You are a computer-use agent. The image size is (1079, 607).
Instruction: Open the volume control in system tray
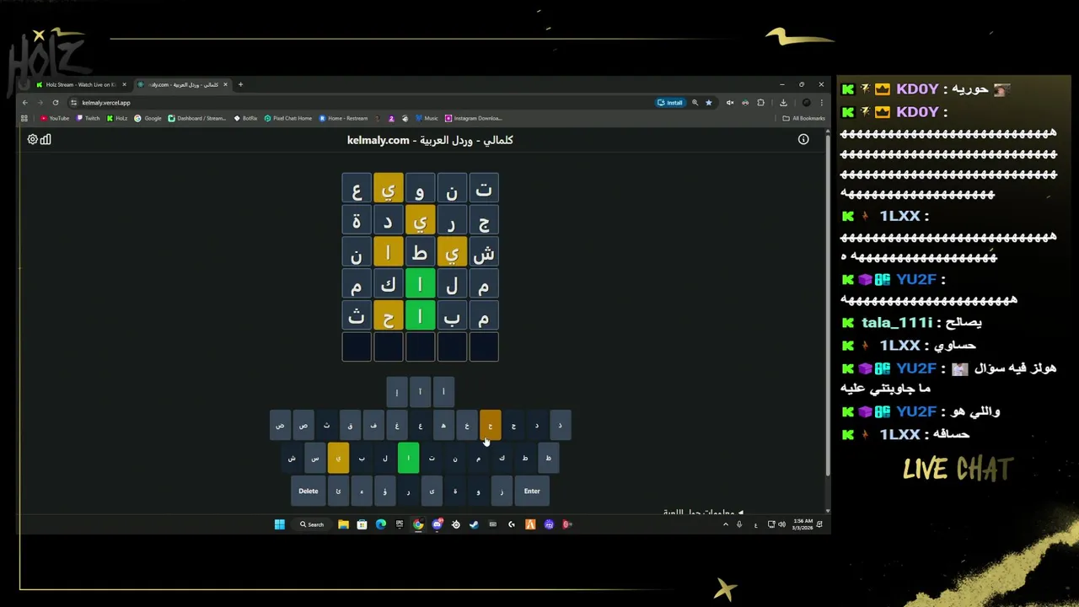pos(781,524)
